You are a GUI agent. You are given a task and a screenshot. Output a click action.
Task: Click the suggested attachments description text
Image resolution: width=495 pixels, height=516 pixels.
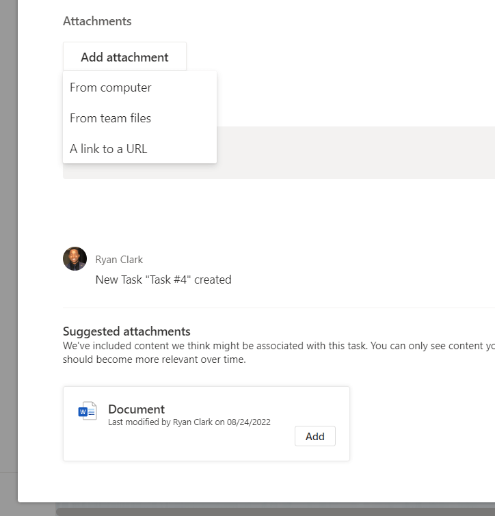[279, 353]
